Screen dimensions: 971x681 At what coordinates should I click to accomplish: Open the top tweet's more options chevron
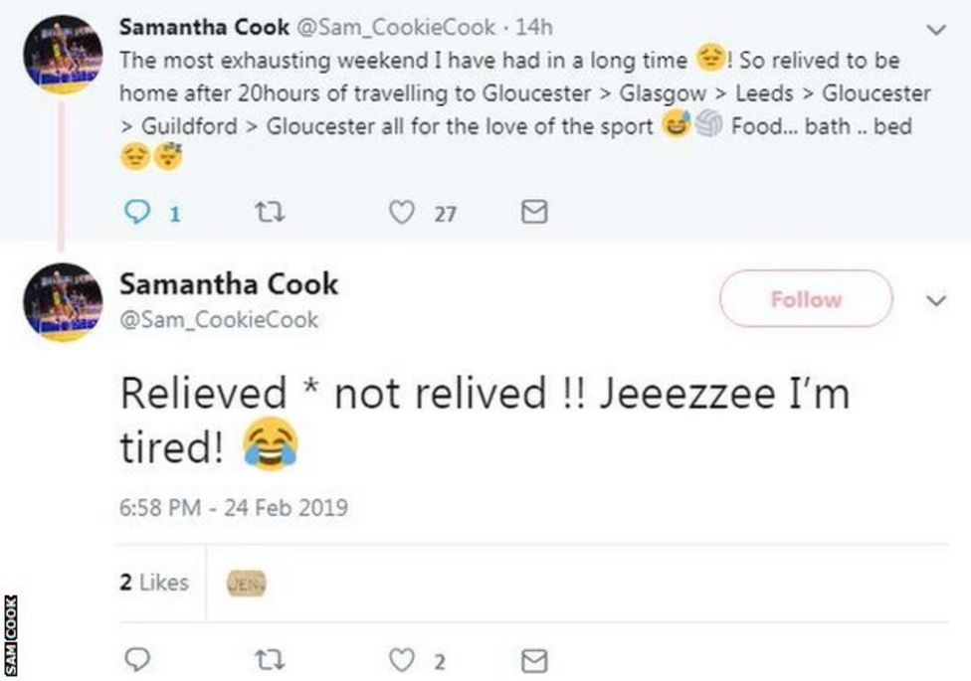pos(935,31)
